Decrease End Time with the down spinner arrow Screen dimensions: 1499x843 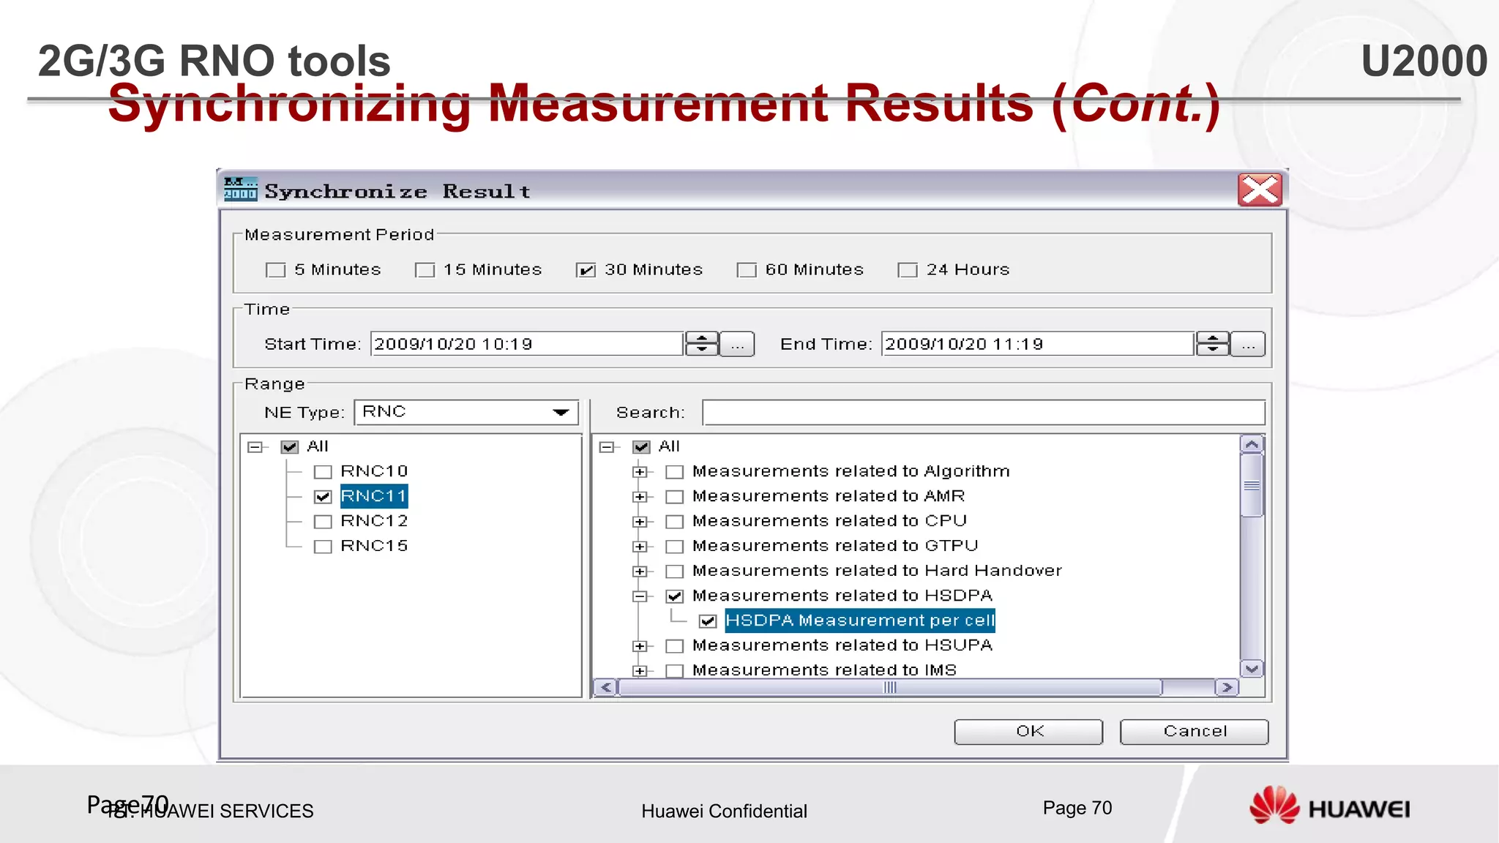(1212, 350)
